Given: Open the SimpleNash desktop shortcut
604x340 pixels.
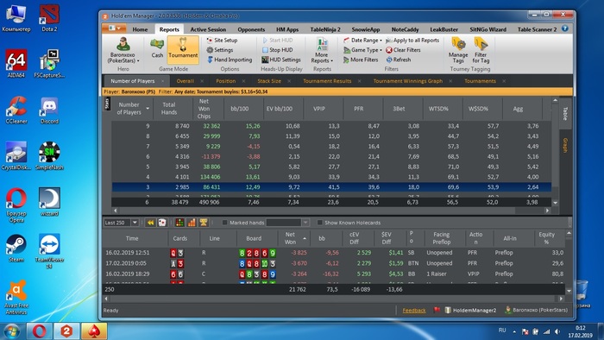Looking at the screenshot, I should (49, 156).
